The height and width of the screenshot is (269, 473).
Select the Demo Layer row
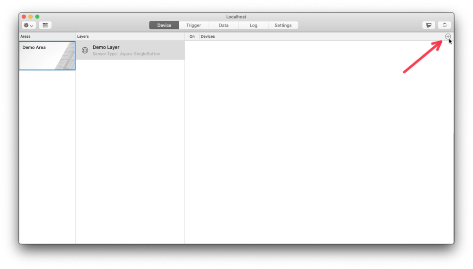tap(130, 51)
